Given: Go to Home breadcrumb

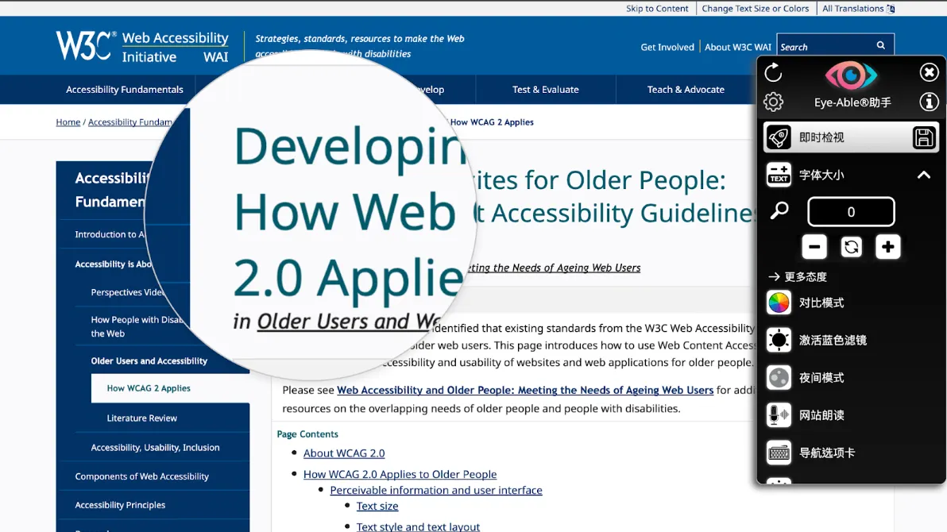Looking at the screenshot, I should tap(68, 122).
